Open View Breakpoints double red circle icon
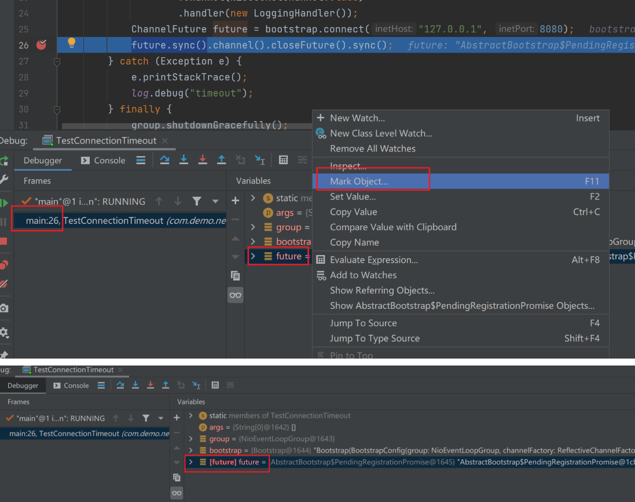The width and height of the screenshot is (635, 502). [3, 265]
